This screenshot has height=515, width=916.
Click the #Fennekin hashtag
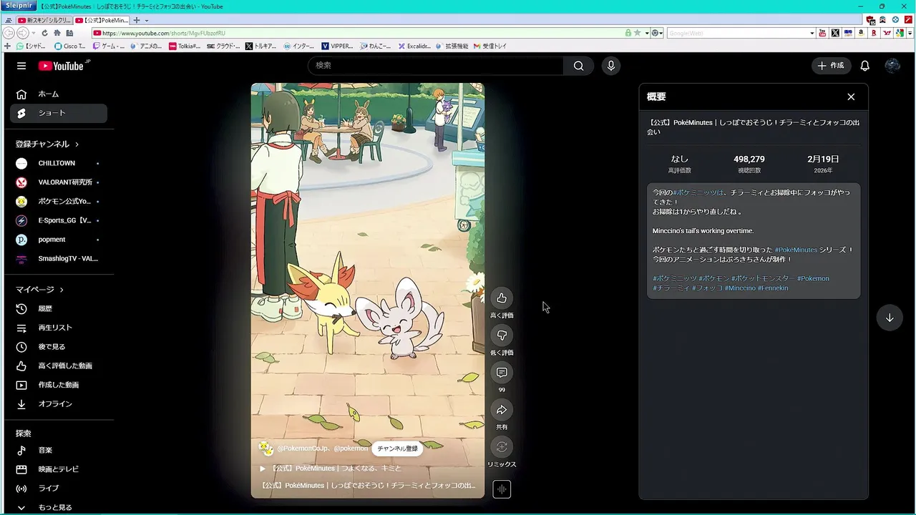[773, 288]
